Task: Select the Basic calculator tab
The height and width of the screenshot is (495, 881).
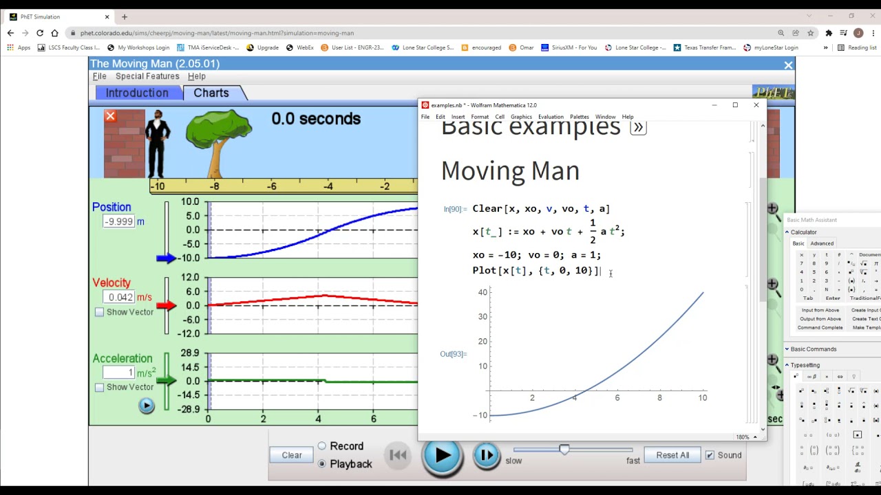Action: pos(798,243)
